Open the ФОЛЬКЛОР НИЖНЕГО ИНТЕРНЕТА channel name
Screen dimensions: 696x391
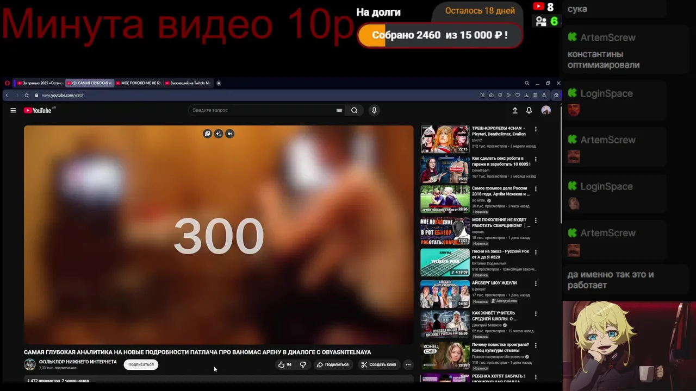tap(78, 362)
